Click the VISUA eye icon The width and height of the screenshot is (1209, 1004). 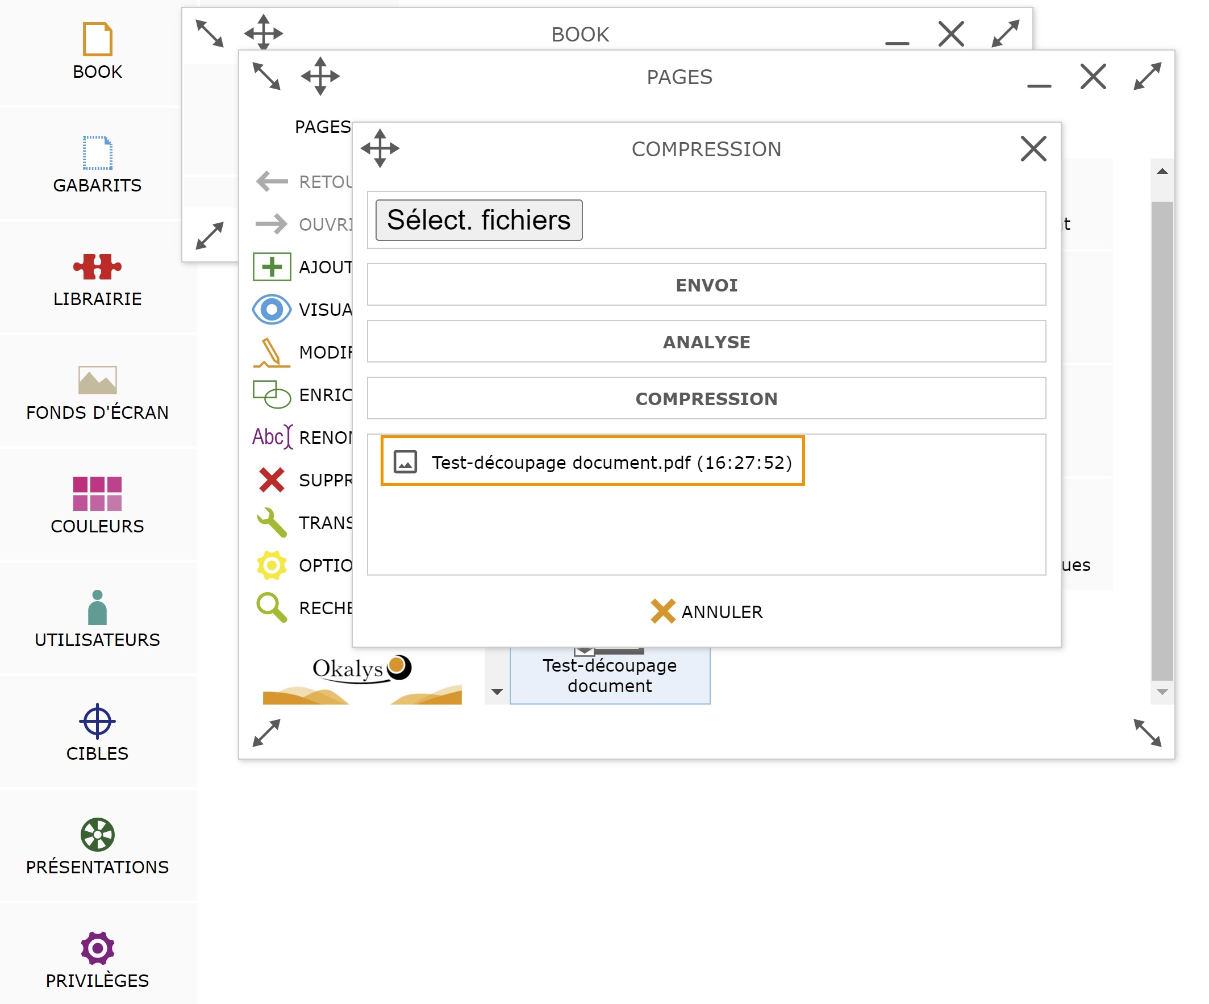272,310
